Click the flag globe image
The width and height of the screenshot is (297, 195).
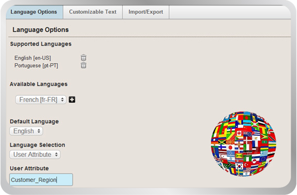coord(244,144)
